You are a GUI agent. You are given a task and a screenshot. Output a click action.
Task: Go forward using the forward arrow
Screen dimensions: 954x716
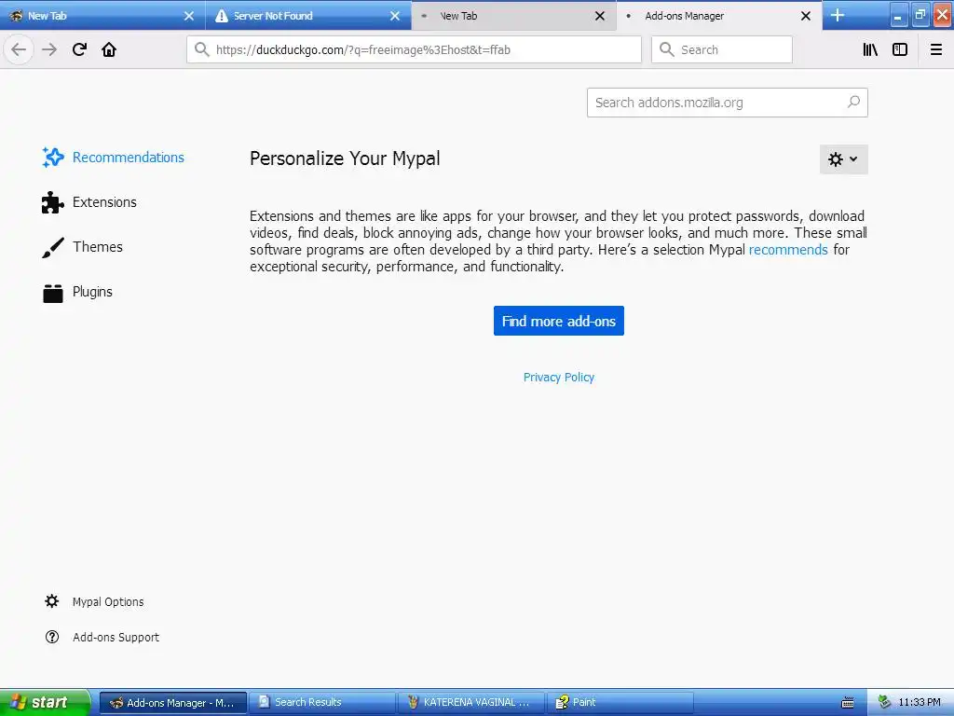[49, 49]
